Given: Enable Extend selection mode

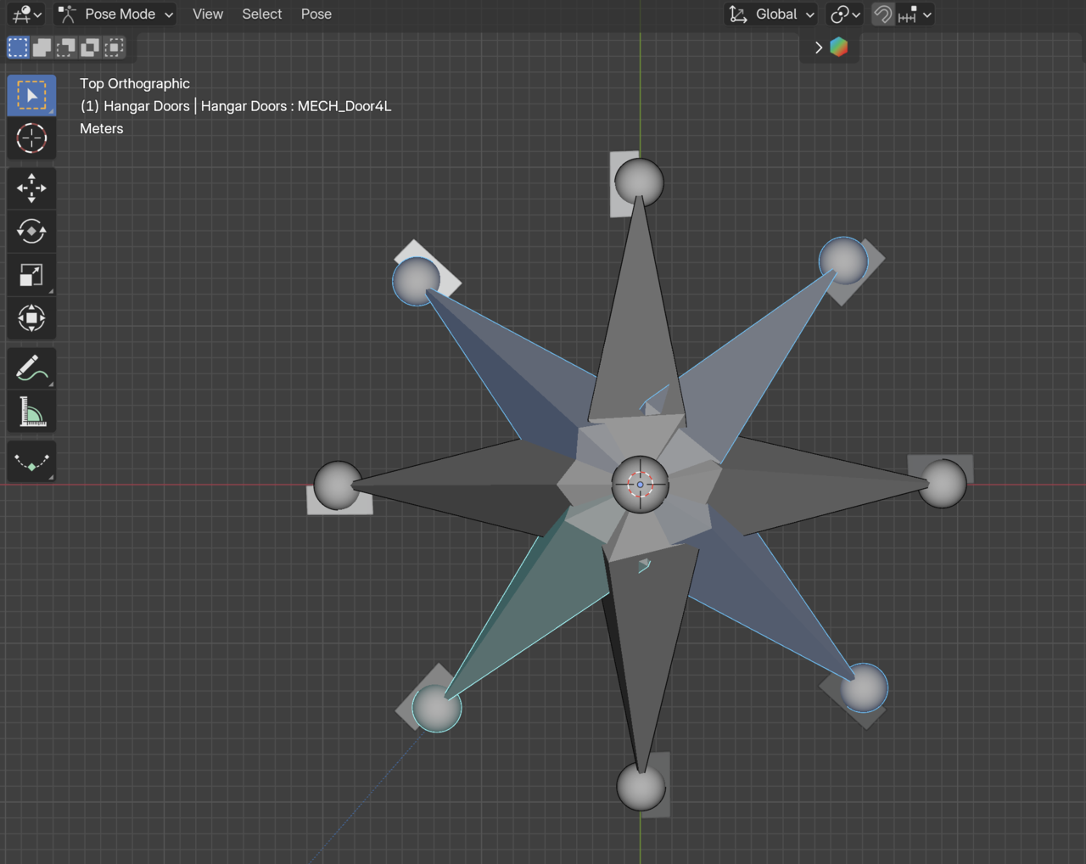Looking at the screenshot, I should [x=42, y=48].
